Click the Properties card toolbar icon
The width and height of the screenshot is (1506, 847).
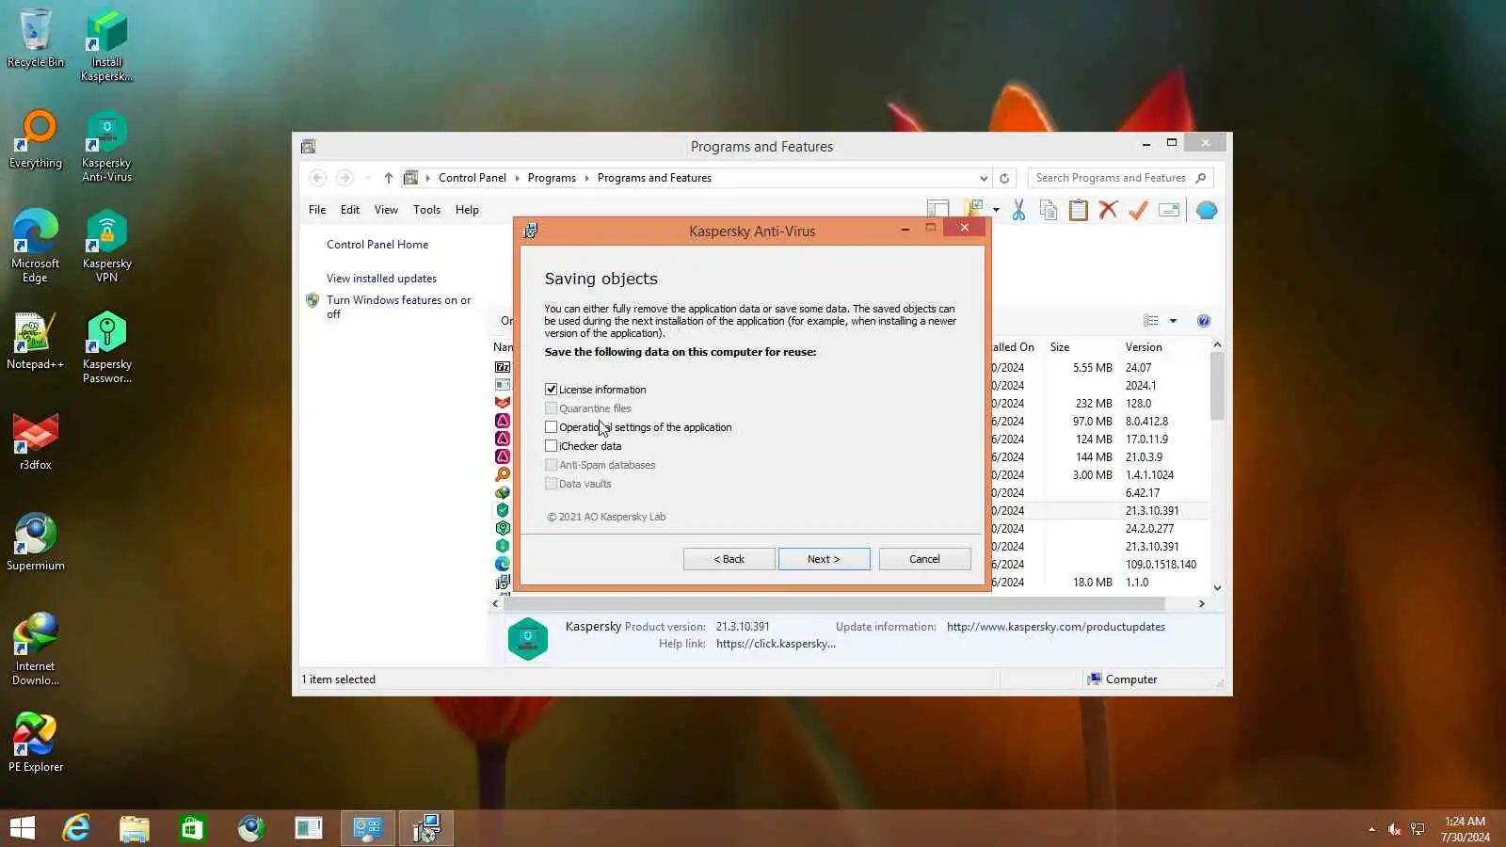pos(1169,210)
